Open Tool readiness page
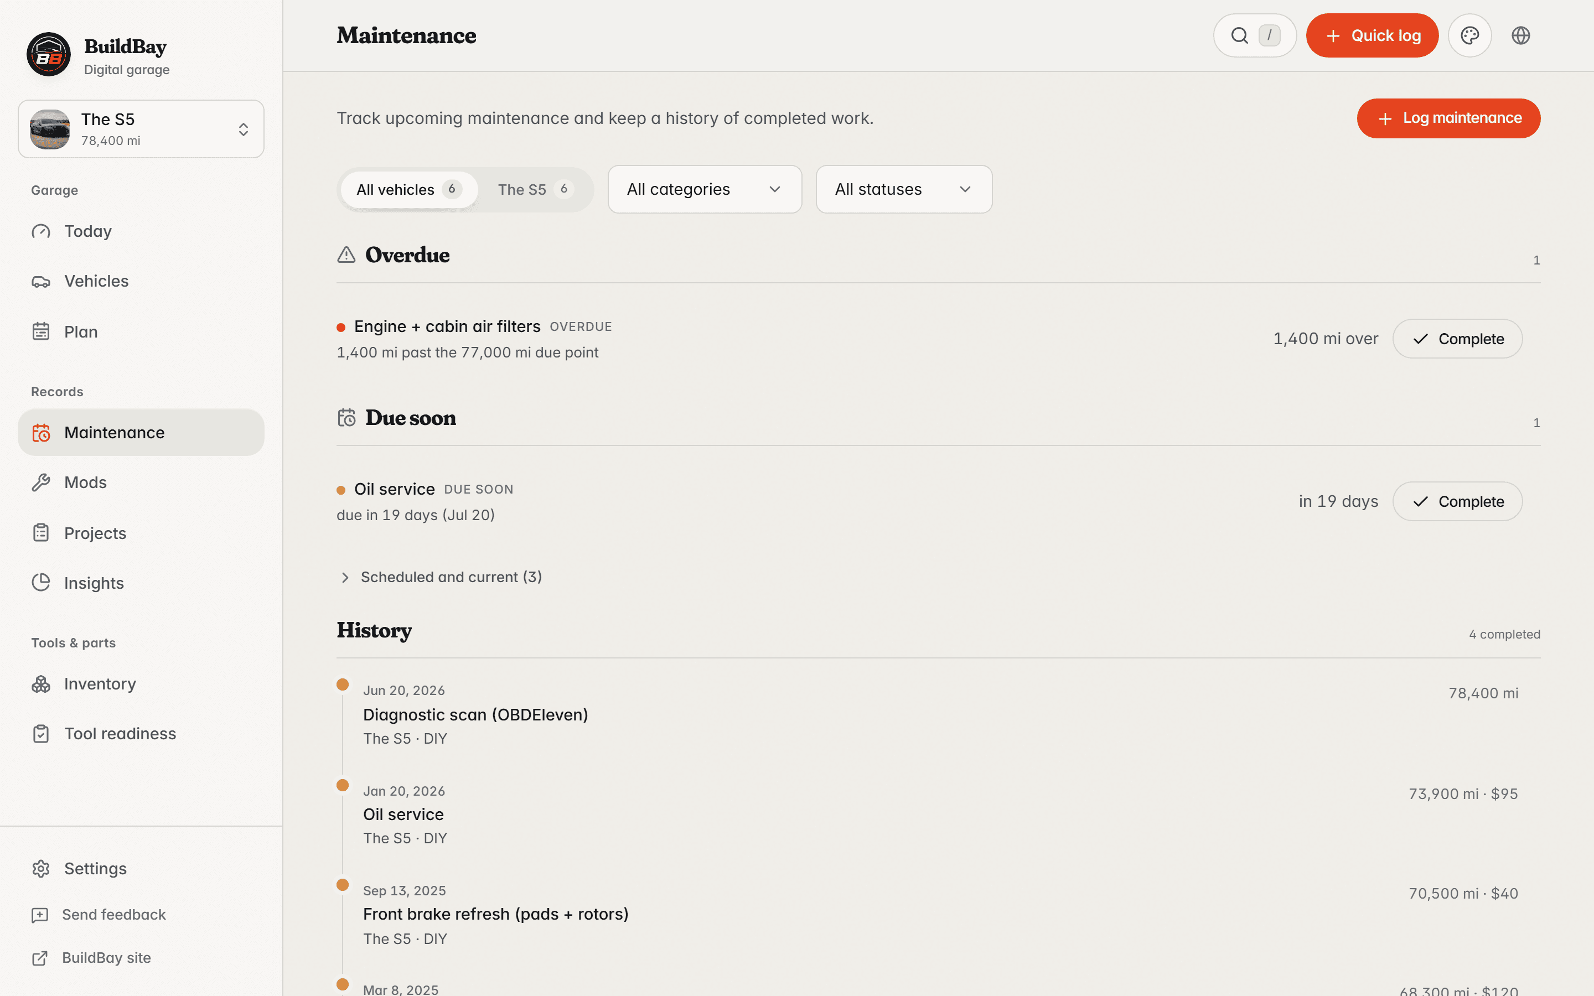Screen dimensions: 1594x996 [141, 734]
